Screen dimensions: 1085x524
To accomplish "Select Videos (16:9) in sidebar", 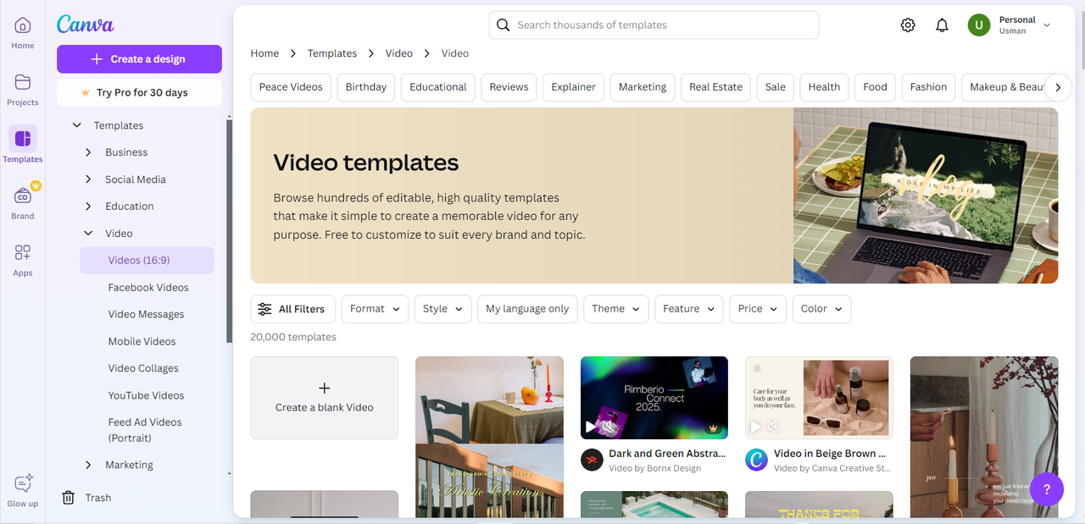I will click(x=147, y=261).
